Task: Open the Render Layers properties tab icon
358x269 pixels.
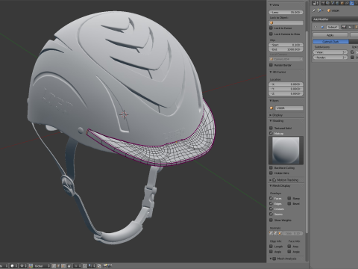Action: tap(327, 3)
